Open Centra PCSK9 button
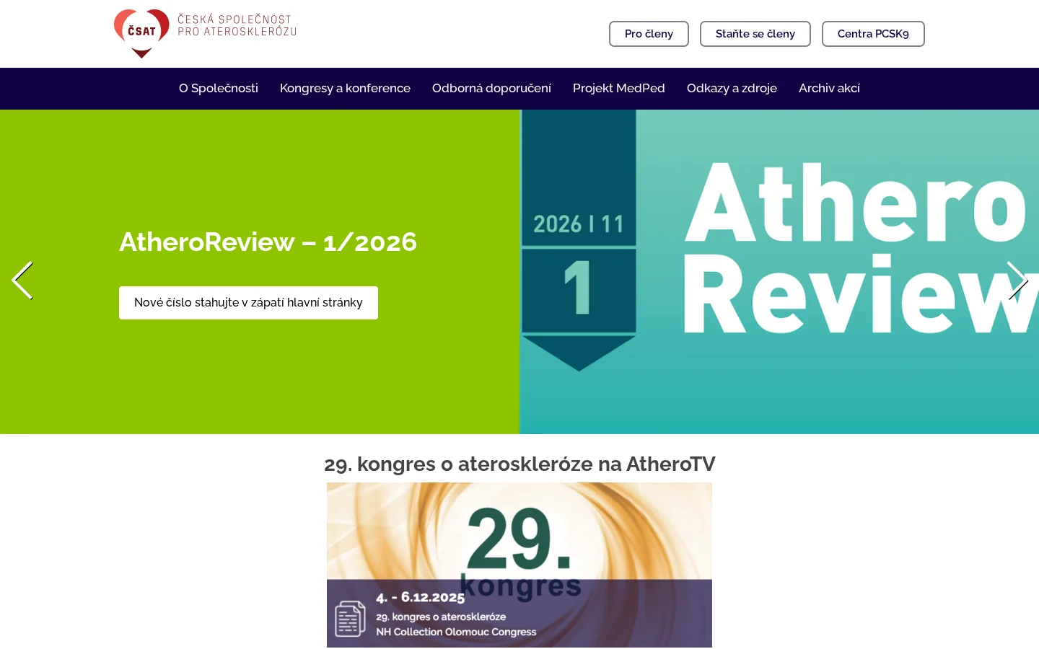 coord(873,34)
